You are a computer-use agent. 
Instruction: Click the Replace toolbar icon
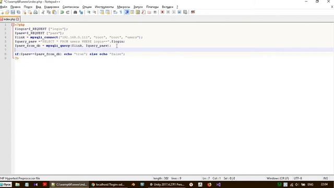[x=81, y=12]
